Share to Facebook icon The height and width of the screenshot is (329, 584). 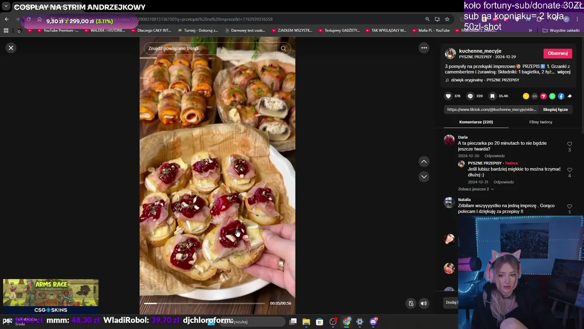(561, 96)
